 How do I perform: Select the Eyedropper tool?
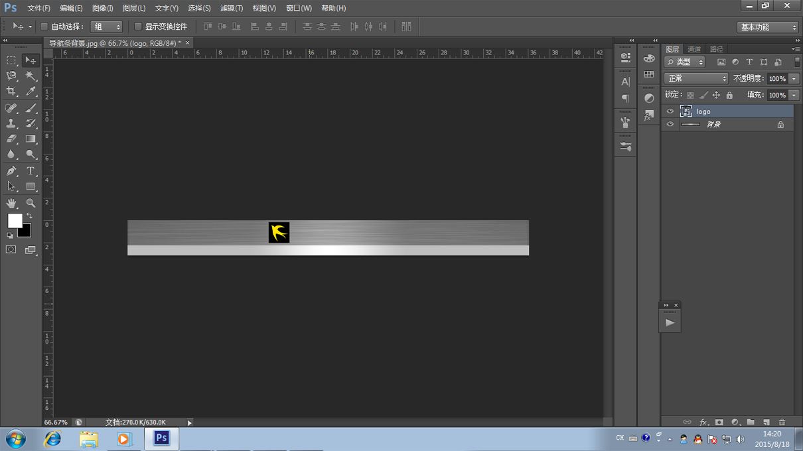pyautogui.click(x=31, y=92)
